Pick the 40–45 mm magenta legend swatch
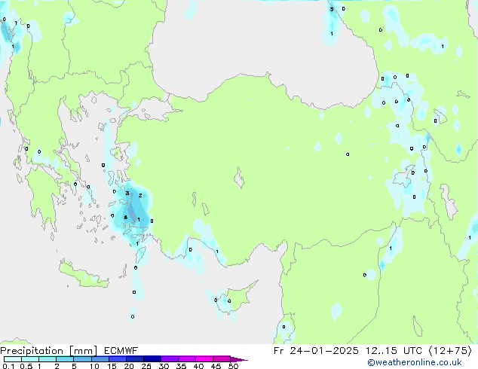Viewport: 478px width, 369px height. point(204,359)
